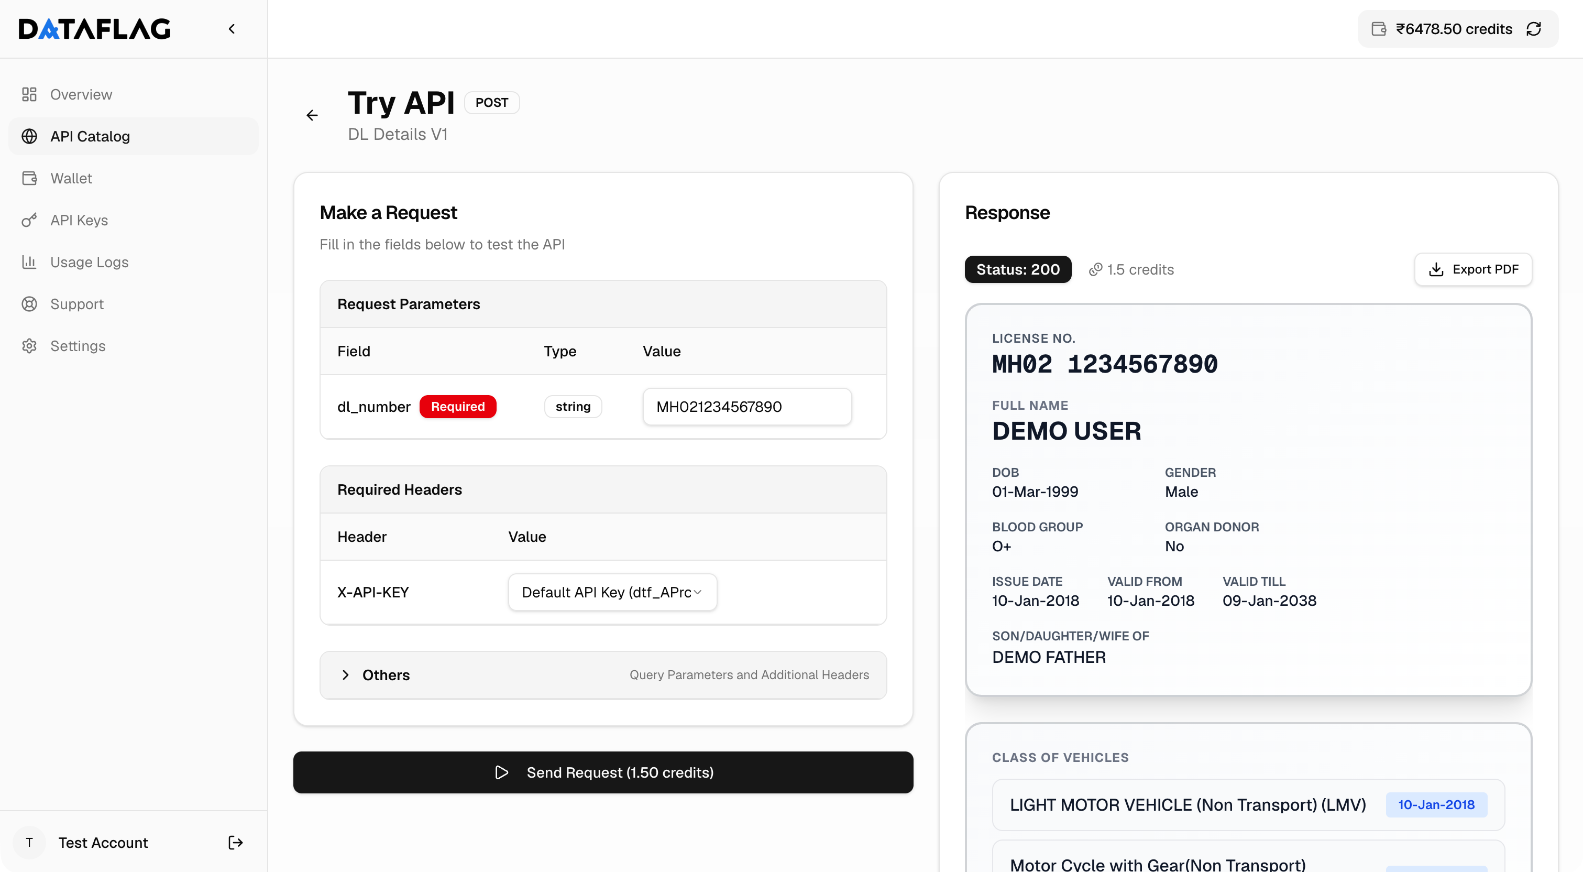Click the Usage Logs chart icon
Viewport: 1583px width, 872px height.
coord(29,262)
